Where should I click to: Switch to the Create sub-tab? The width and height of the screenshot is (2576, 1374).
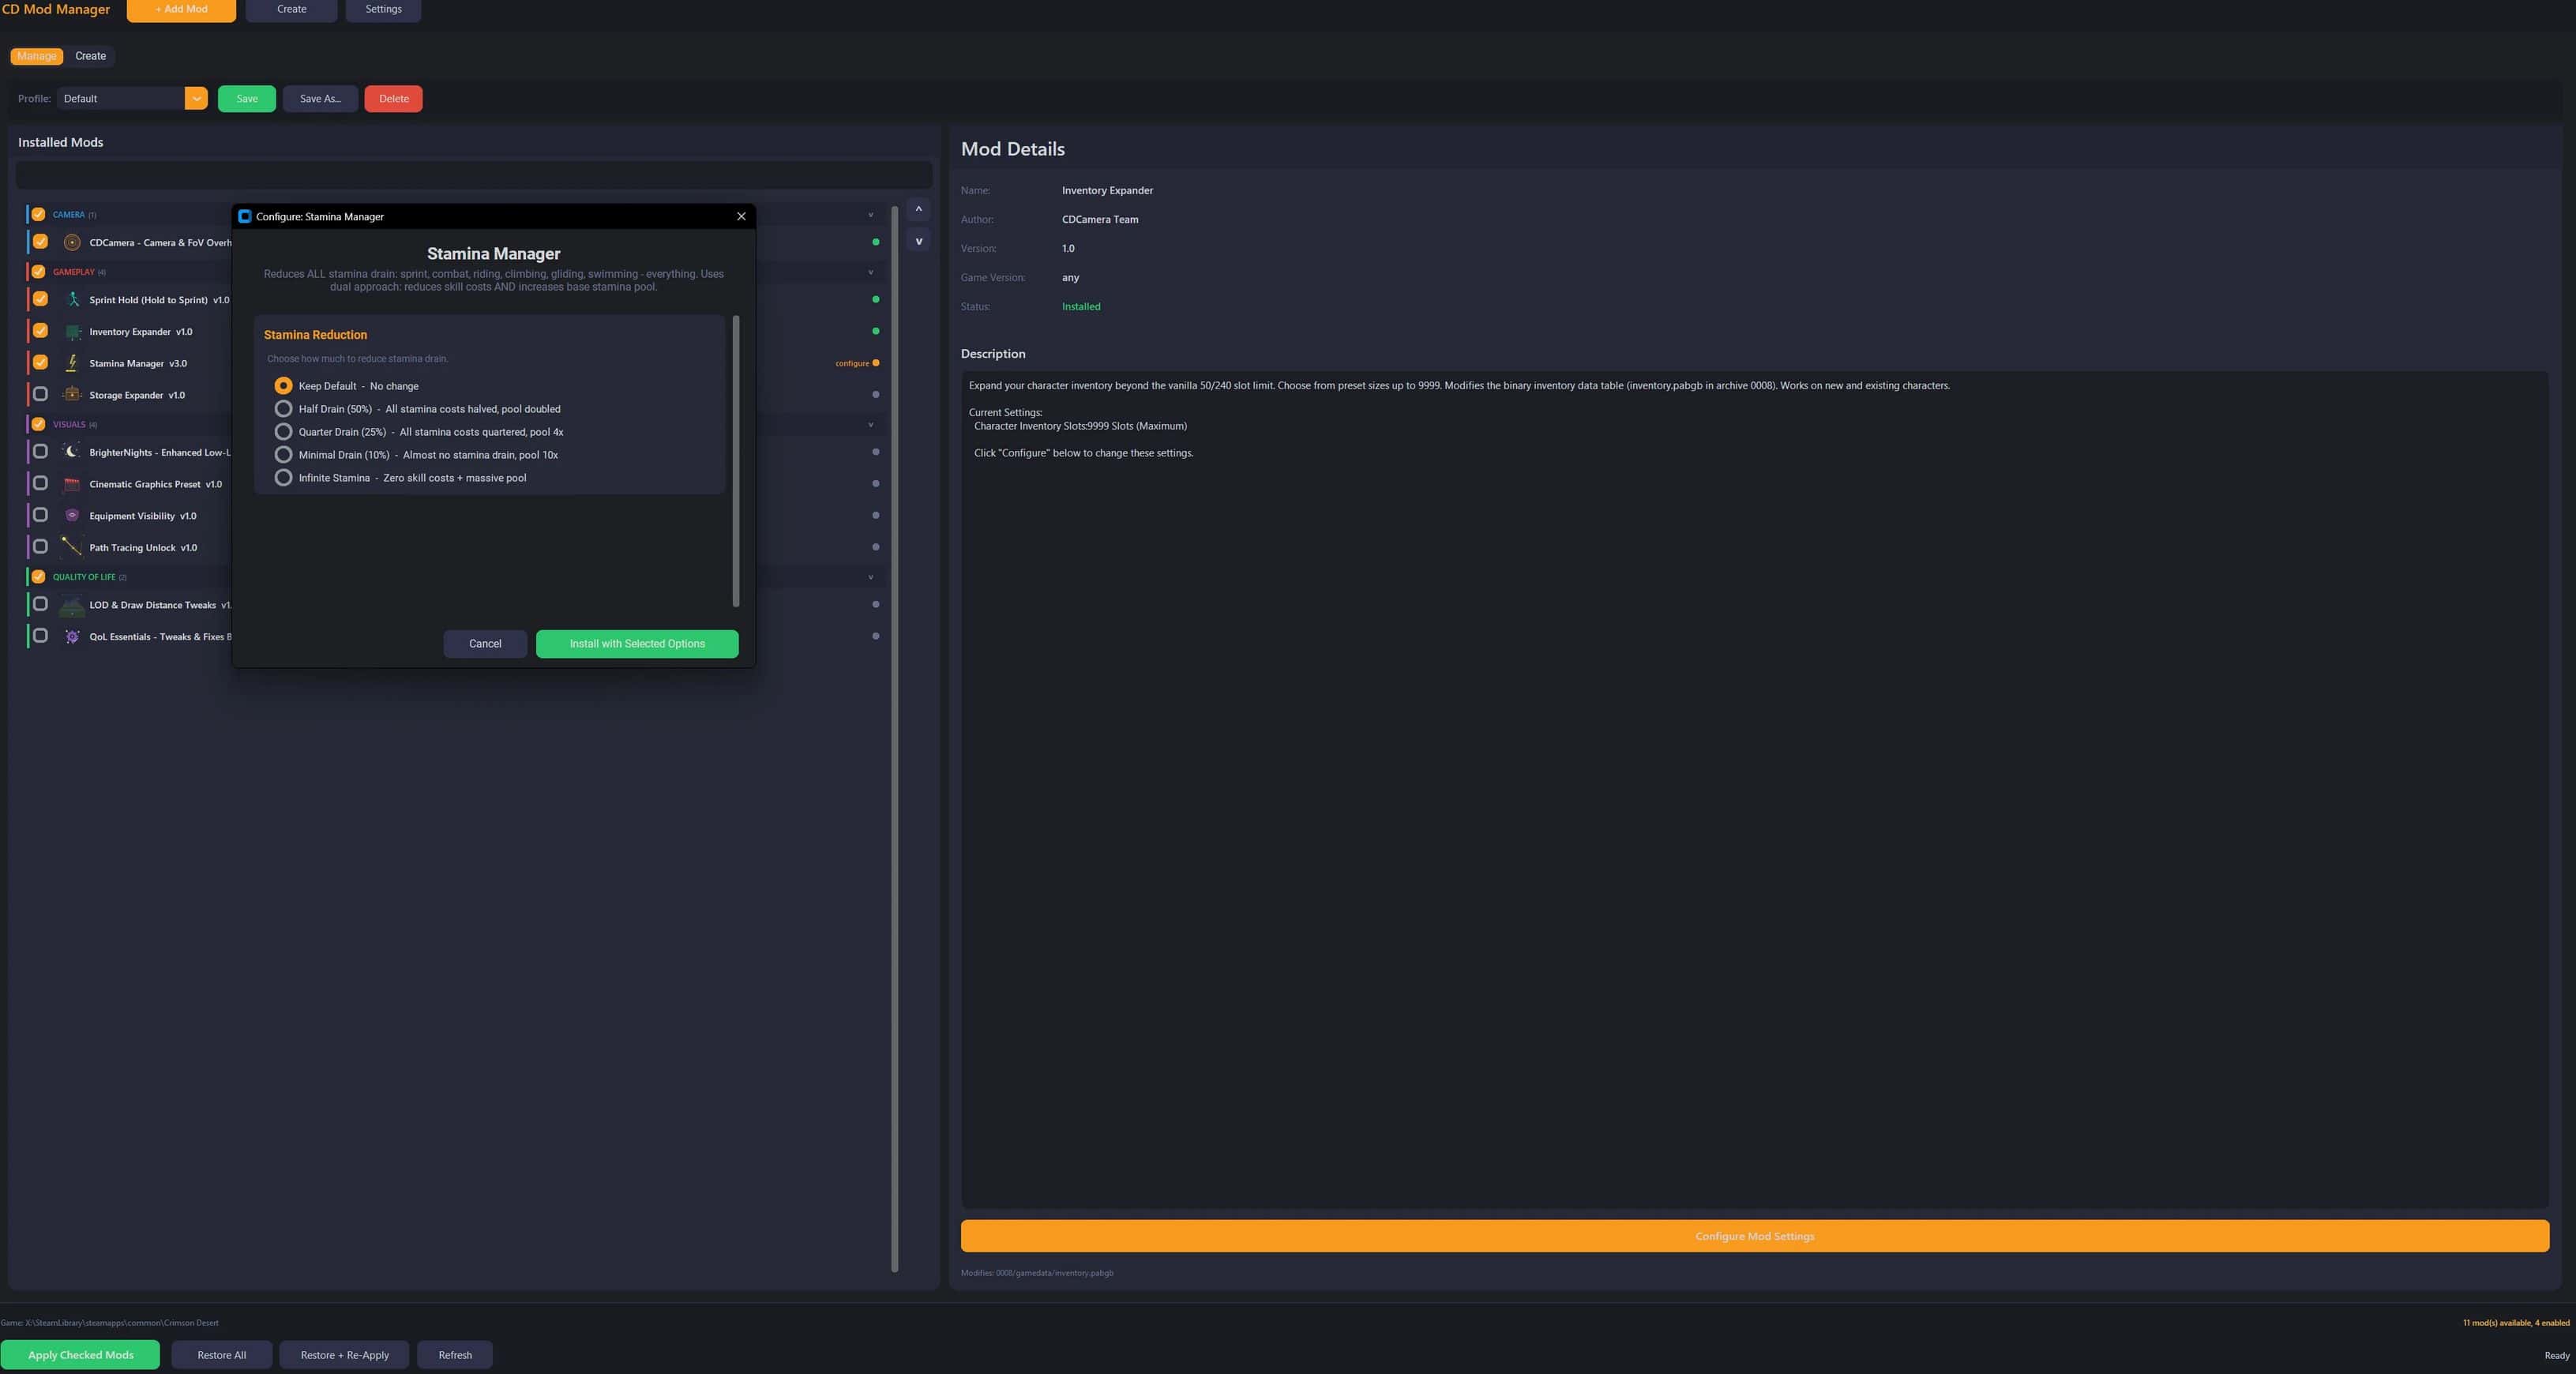click(90, 56)
